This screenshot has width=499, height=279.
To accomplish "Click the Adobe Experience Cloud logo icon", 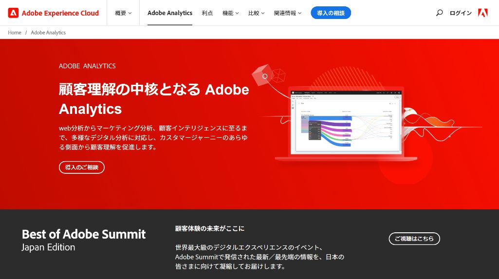I will coord(13,13).
